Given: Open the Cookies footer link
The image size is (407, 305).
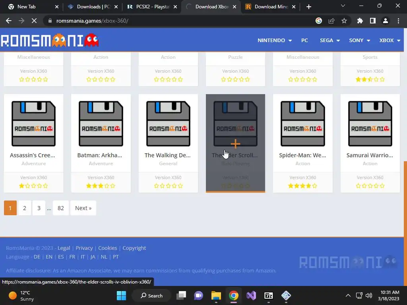Looking at the screenshot, I should click(107, 248).
